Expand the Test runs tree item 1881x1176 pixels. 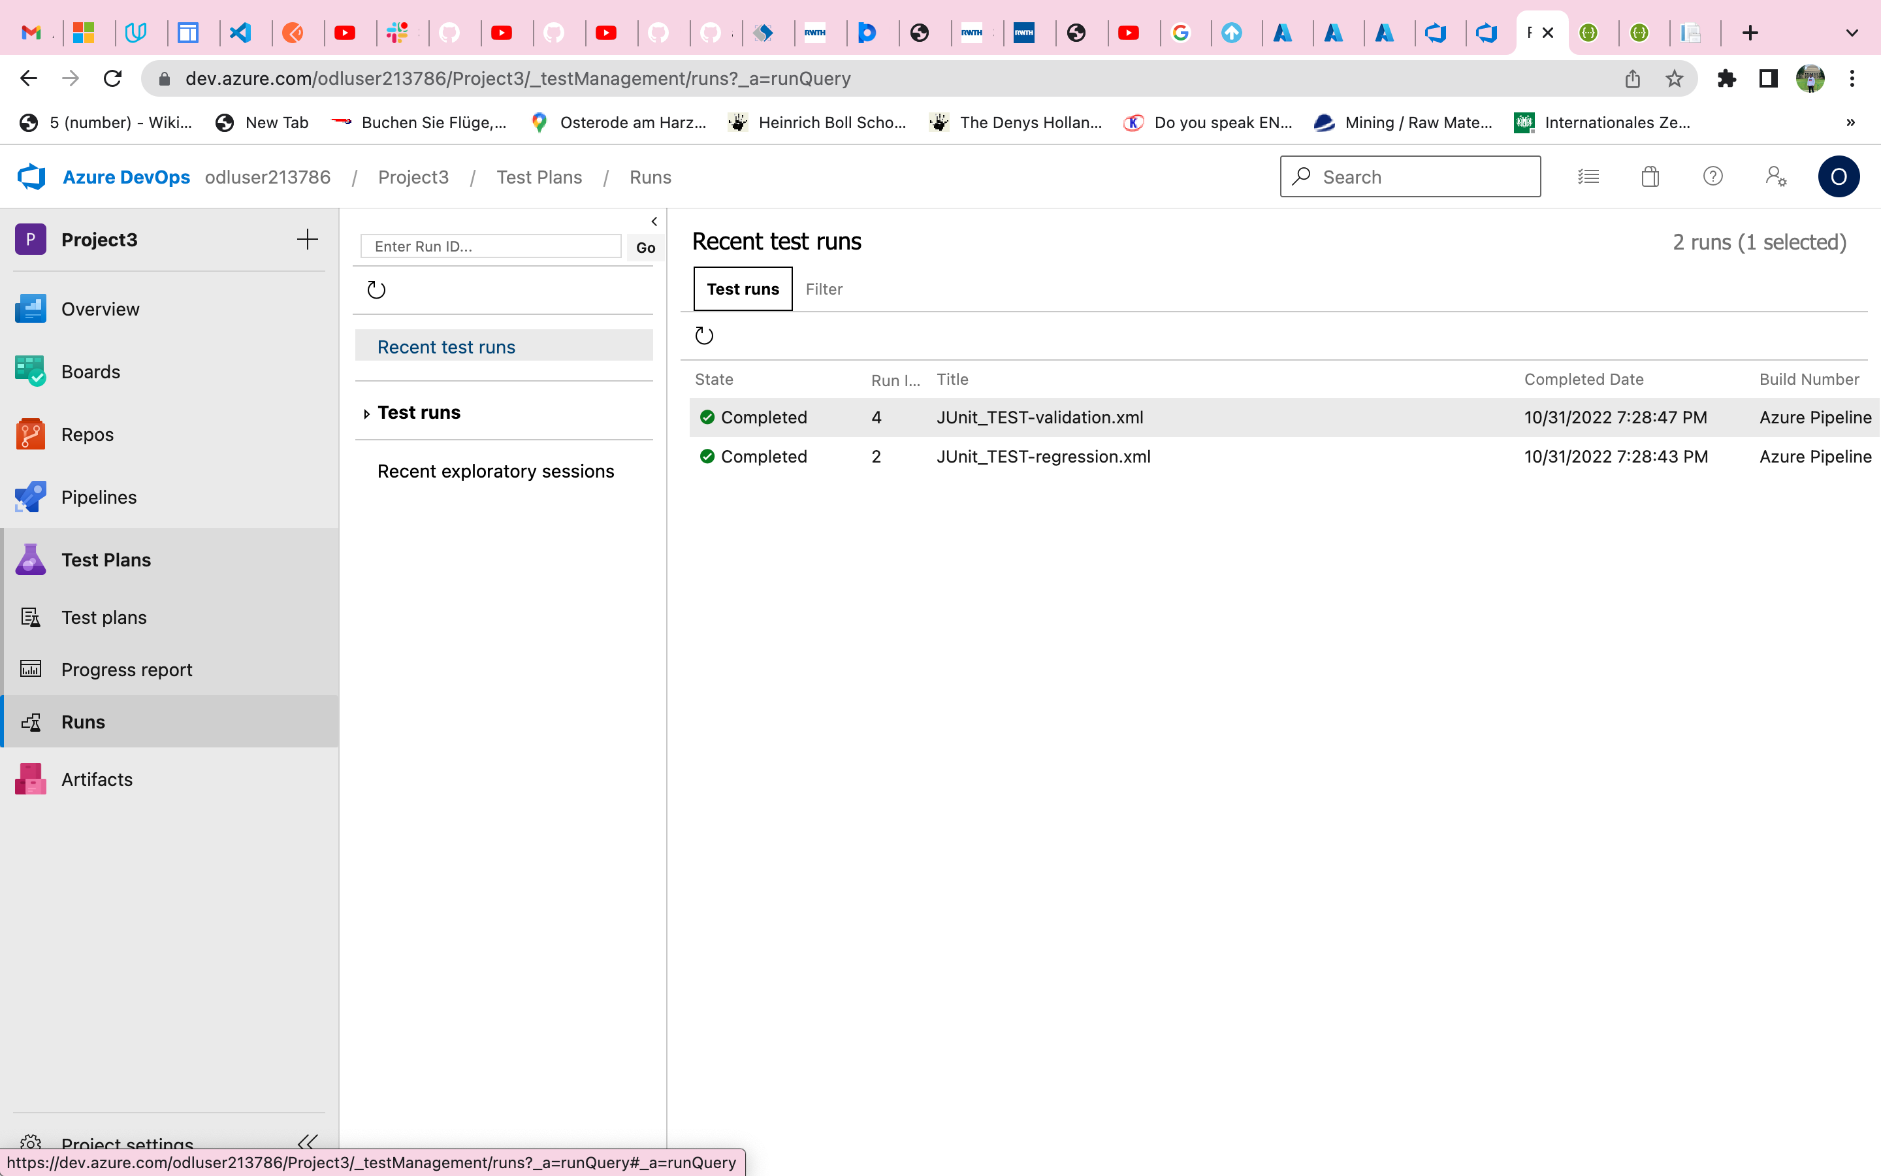point(367,413)
